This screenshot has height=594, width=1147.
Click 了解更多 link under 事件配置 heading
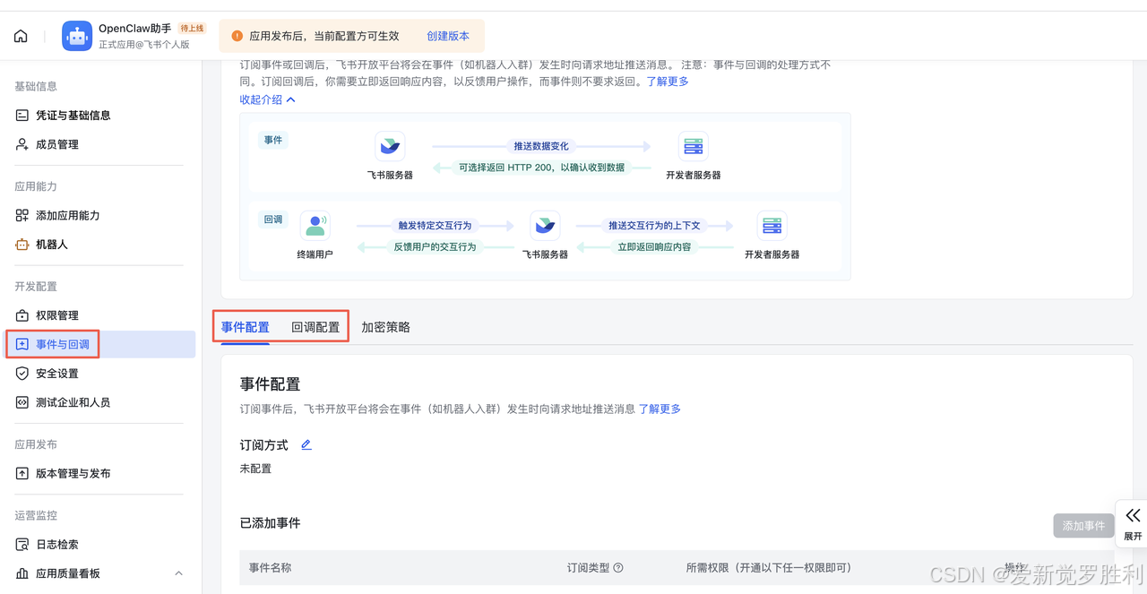[x=660, y=409]
